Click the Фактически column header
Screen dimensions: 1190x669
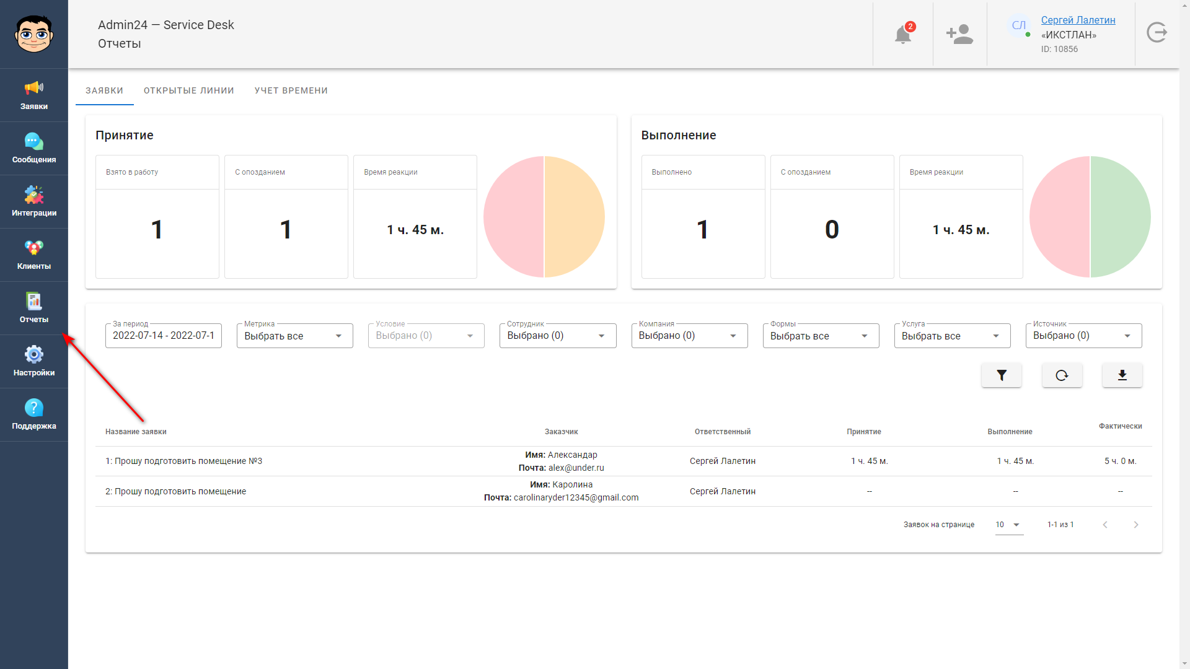click(x=1120, y=426)
